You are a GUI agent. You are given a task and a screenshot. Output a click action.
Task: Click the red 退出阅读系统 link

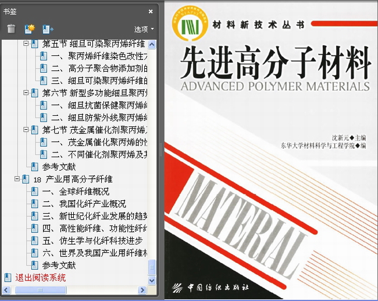pyautogui.click(x=40, y=278)
